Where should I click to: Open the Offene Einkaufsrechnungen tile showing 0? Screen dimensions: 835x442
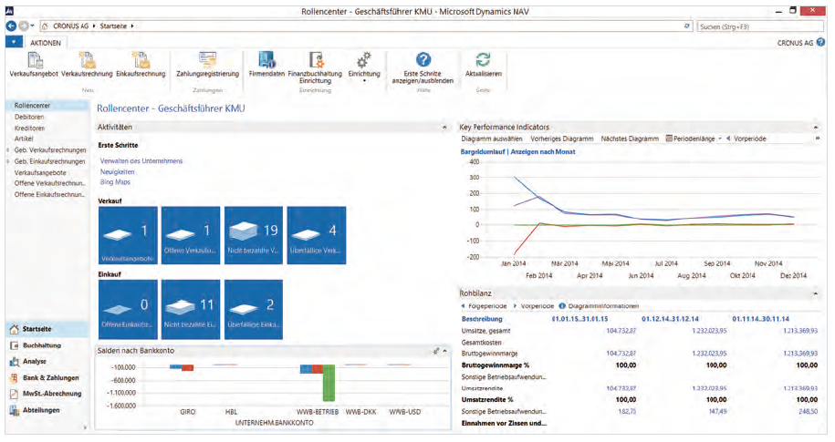[x=128, y=310]
